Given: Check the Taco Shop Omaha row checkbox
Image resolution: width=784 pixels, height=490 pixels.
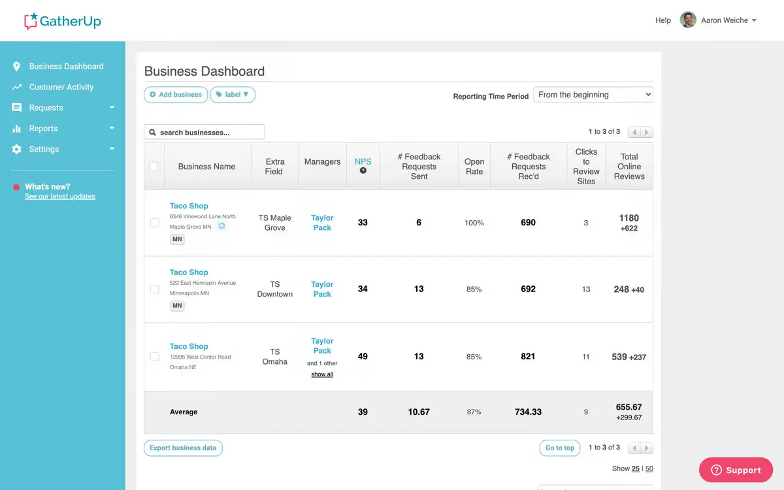Looking at the screenshot, I should (154, 357).
